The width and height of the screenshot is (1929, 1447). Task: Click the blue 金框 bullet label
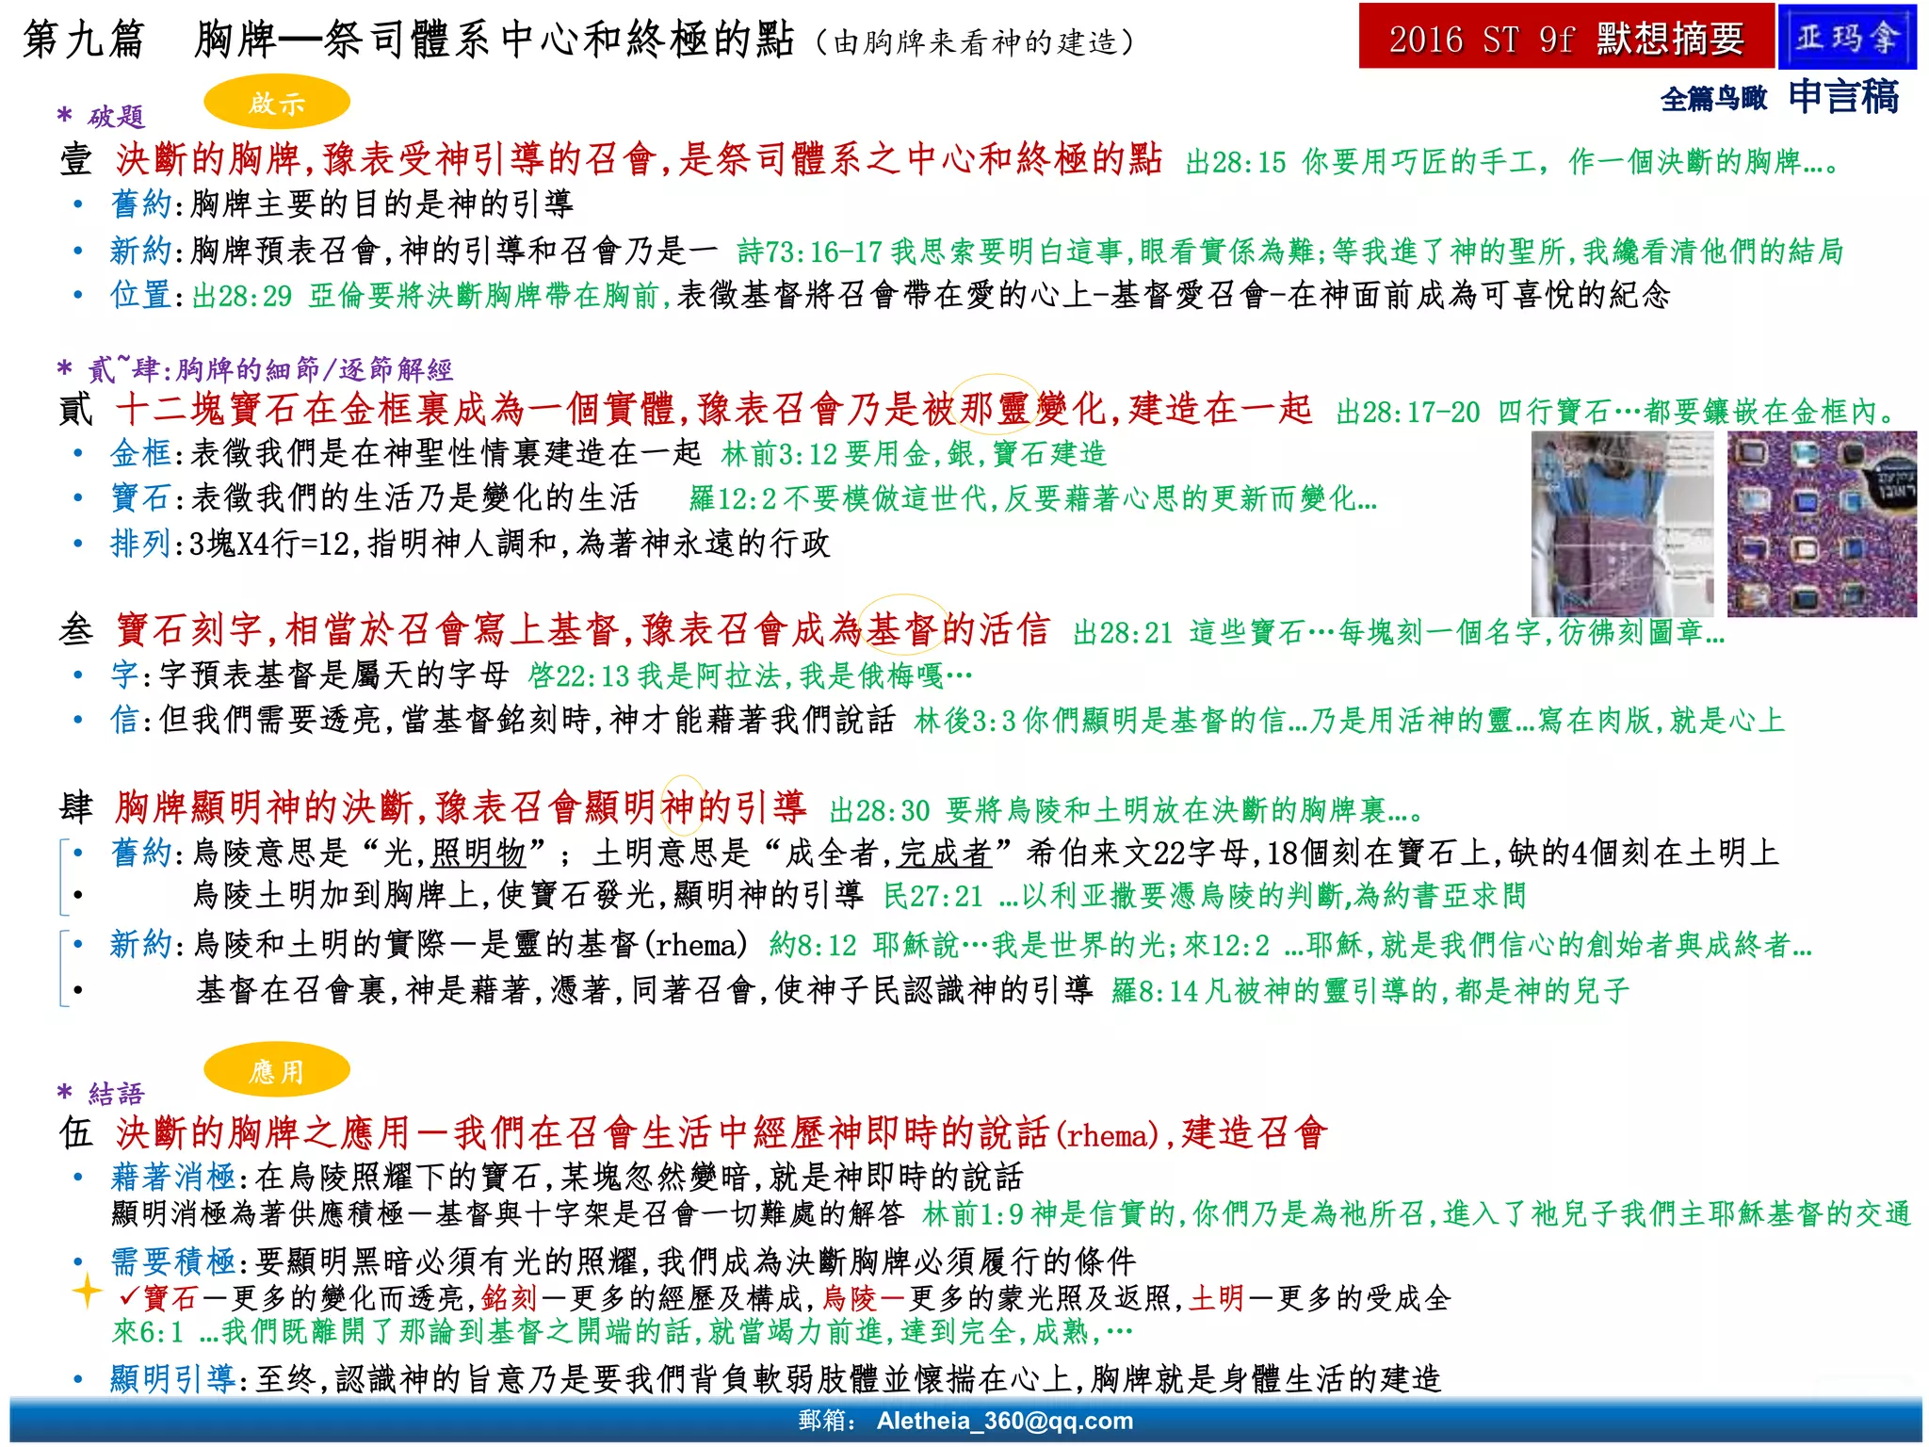(140, 453)
